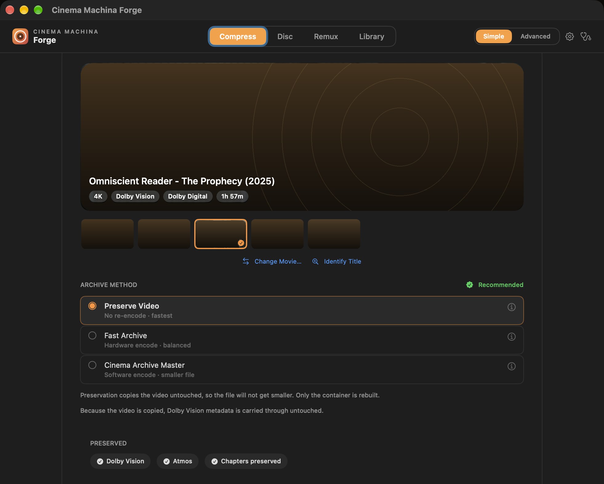Click the Recommended label
Screen dimensions: 604x484
point(501,285)
